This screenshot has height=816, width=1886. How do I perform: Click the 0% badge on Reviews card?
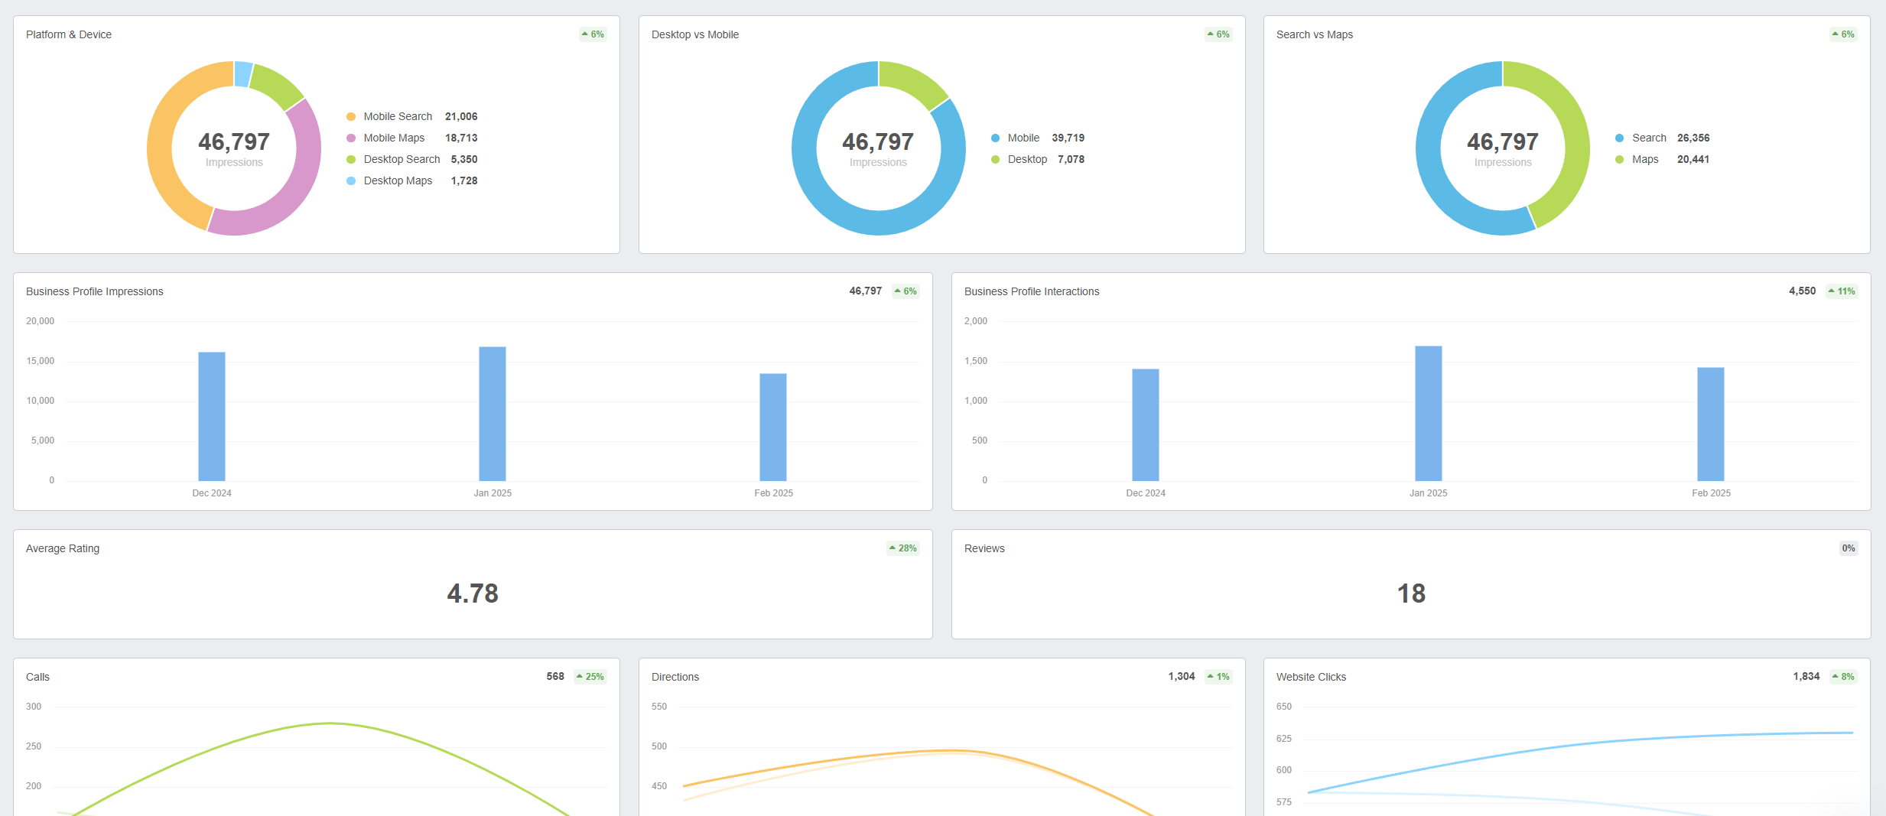1848,548
